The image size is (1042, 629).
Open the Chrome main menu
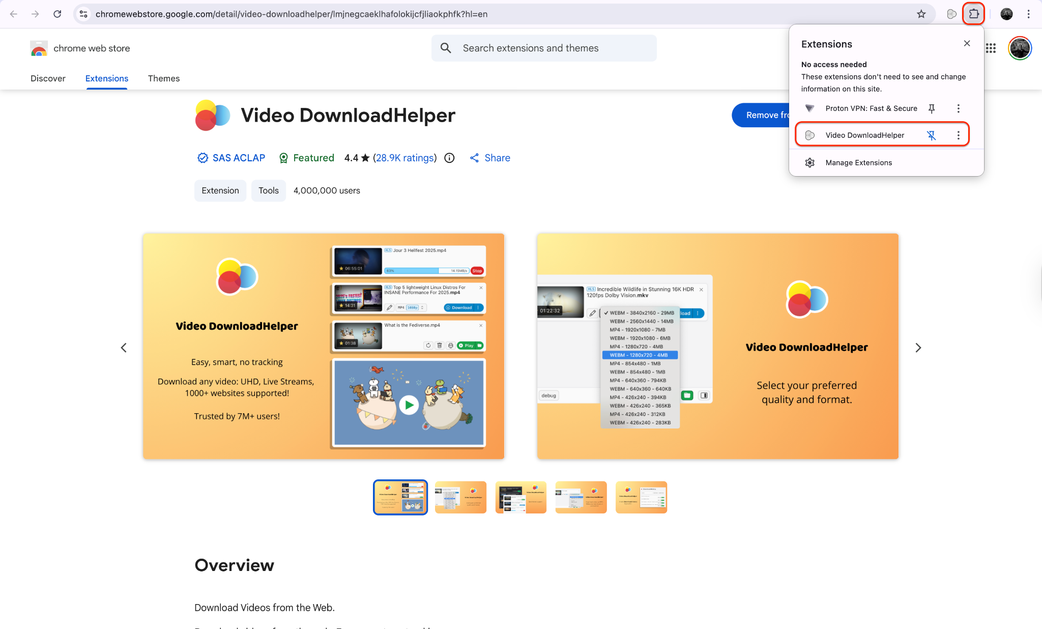1029,14
